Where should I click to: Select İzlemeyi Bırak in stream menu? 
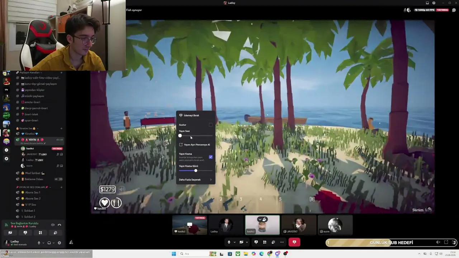pos(195,115)
